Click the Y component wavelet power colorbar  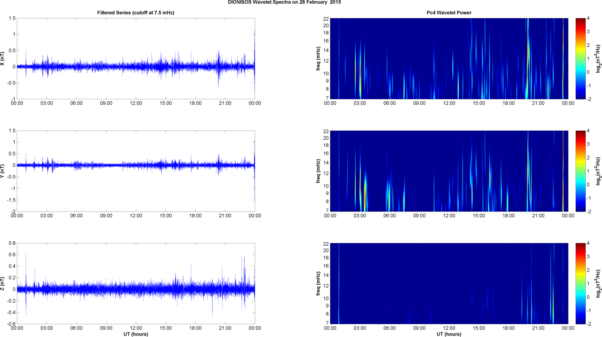click(x=580, y=171)
